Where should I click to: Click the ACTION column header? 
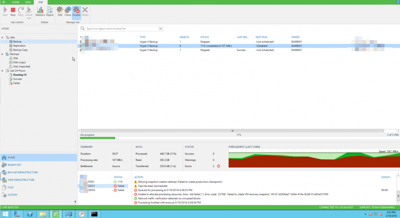(x=139, y=177)
